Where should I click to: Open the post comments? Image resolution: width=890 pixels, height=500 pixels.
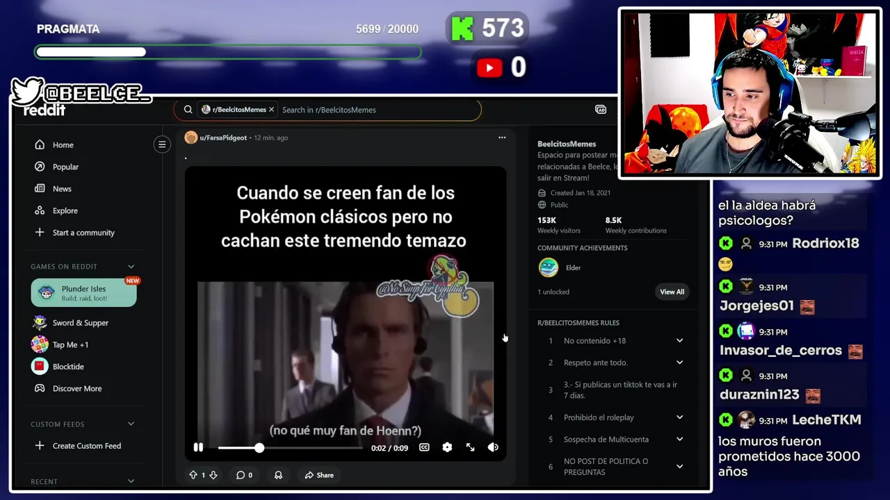coord(244,475)
